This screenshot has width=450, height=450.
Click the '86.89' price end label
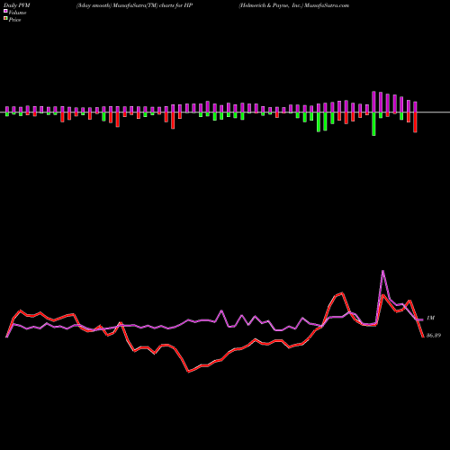click(434, 336)
